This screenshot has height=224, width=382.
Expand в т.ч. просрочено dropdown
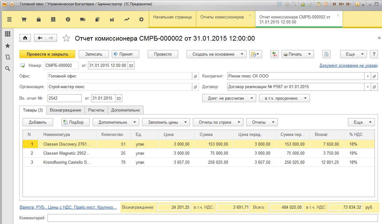click(284, 98)
